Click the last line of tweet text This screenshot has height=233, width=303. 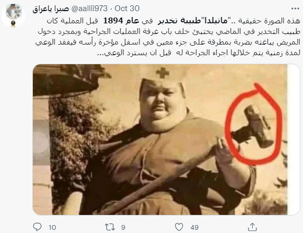click(x=199, y=53)
